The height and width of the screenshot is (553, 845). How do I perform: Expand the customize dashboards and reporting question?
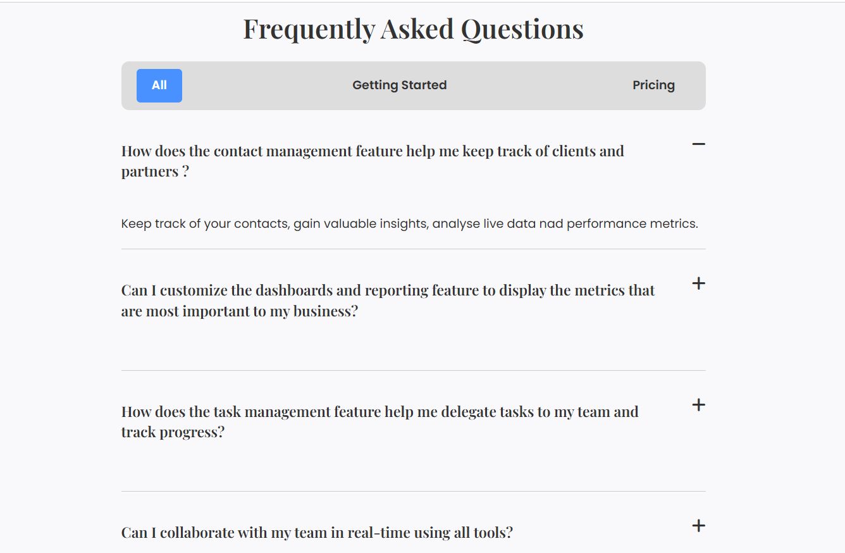(x=387, y=301)
